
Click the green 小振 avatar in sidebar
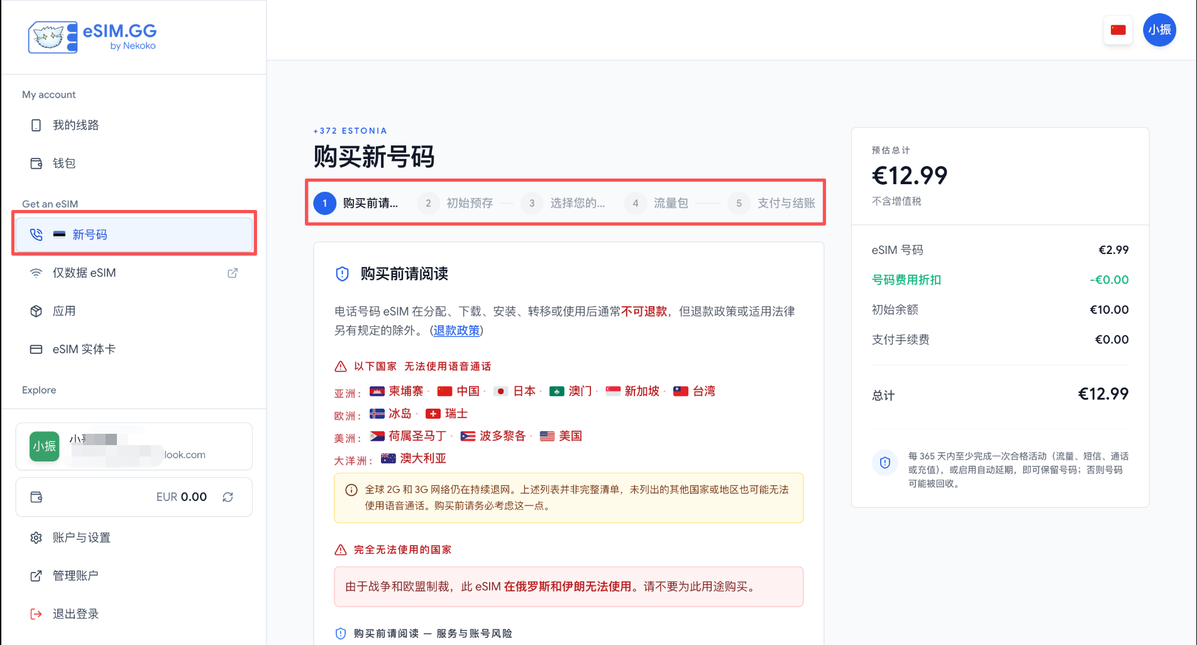click(45, 446)
